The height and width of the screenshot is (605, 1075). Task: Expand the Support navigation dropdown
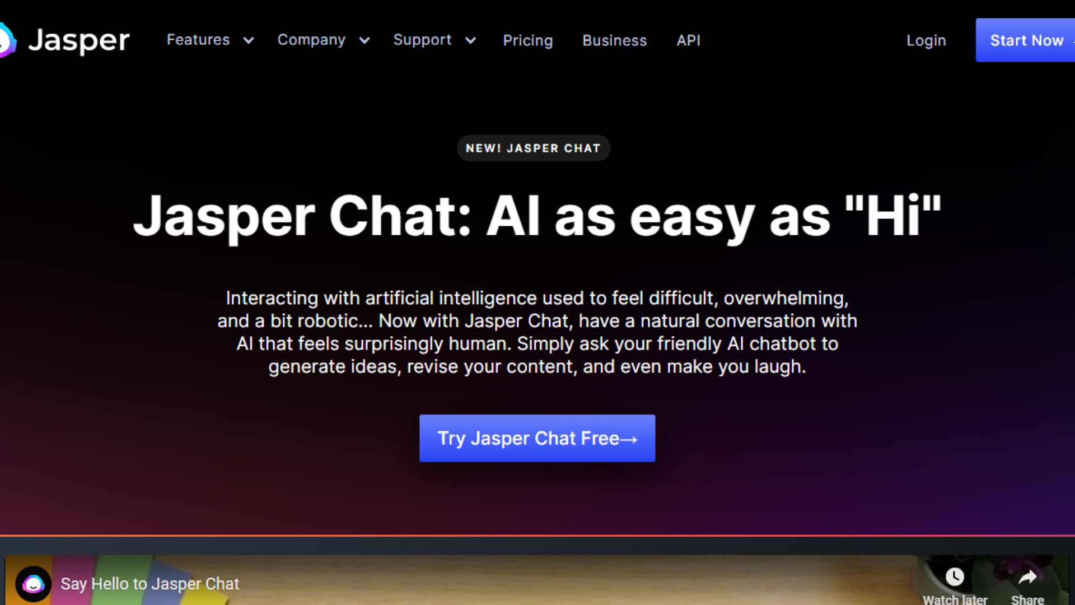coord(434,40)
